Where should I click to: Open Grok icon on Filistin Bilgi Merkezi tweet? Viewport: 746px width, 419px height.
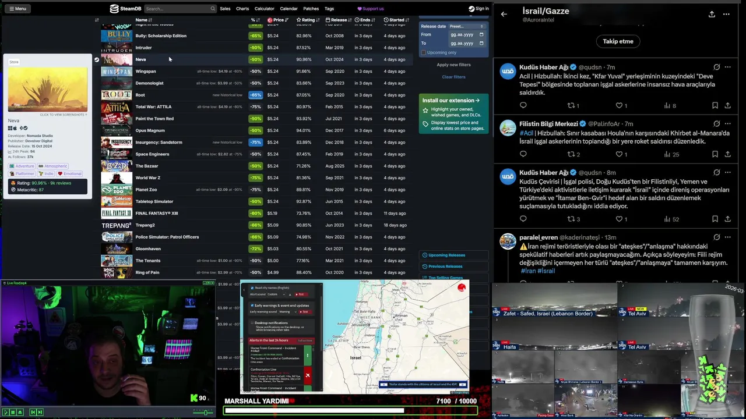(716, 124)
